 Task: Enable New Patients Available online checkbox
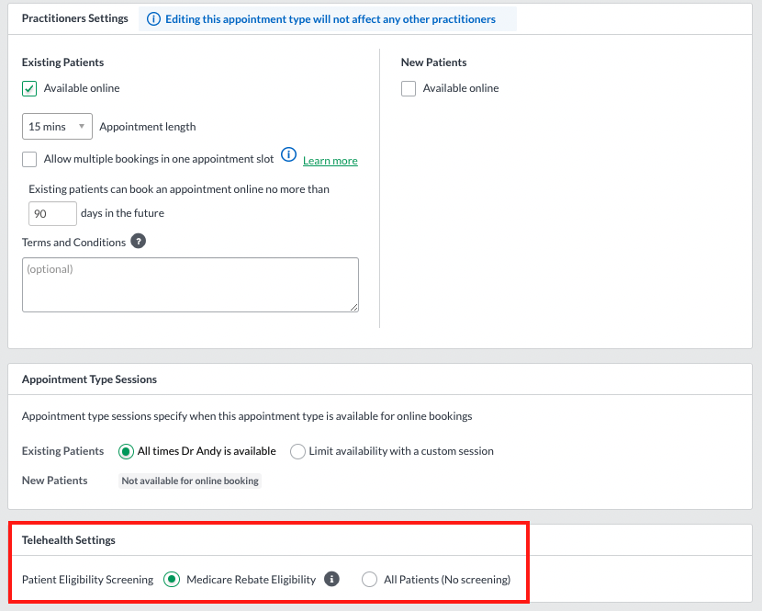409,88
